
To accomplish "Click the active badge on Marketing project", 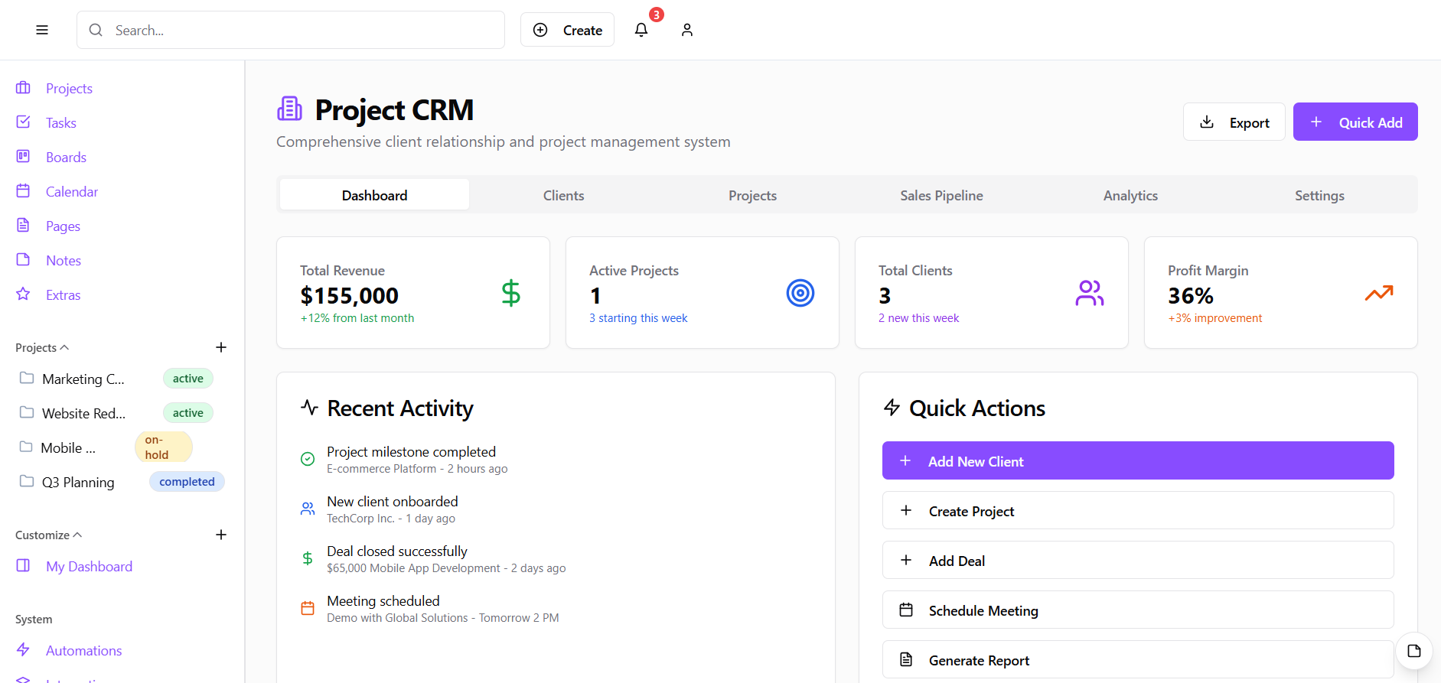I will pos(187,378).
